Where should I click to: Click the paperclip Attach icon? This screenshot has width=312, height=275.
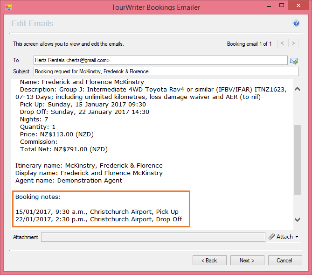click(272, 237)
